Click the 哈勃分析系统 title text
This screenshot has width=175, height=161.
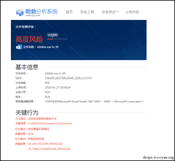41,11
